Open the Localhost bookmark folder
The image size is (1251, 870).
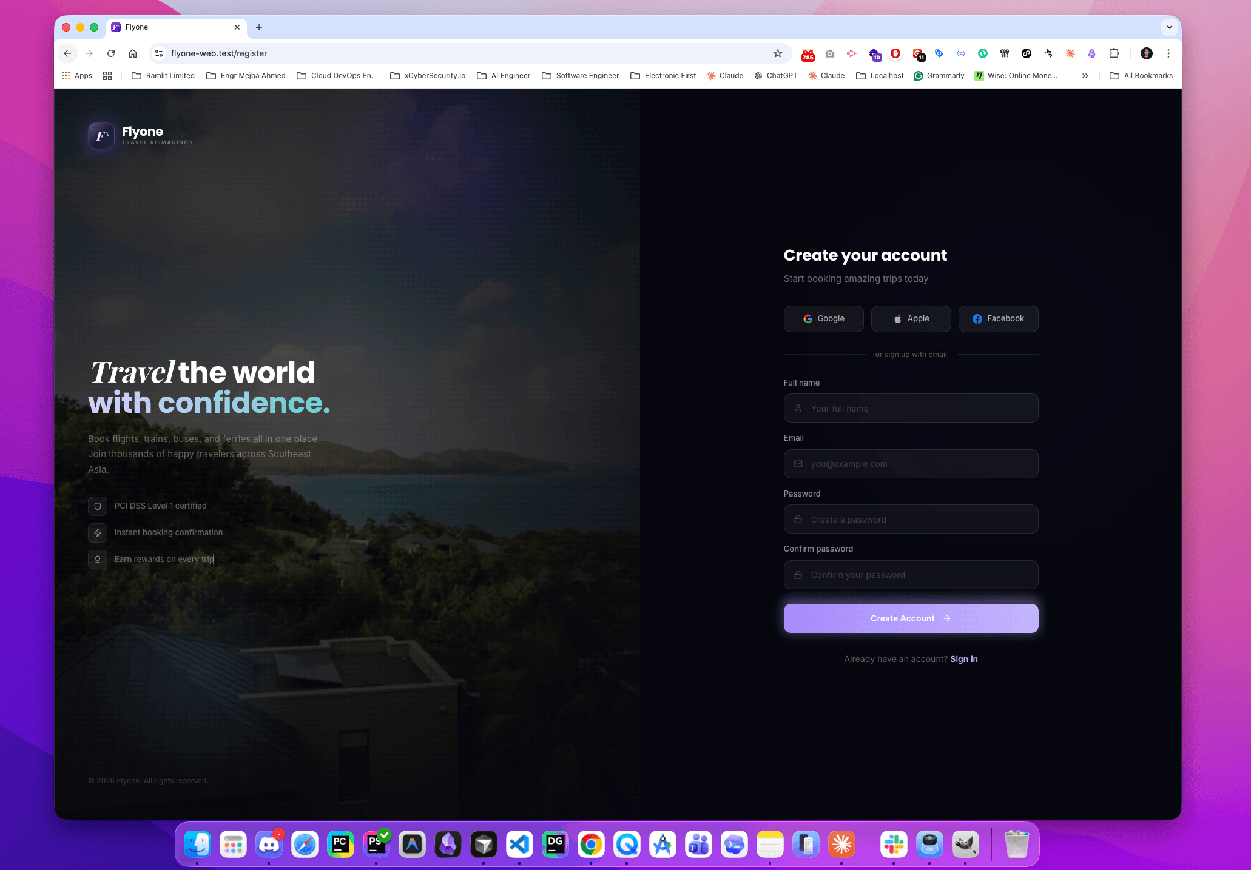880,76
